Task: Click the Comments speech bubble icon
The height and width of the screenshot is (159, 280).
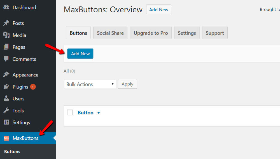Action: point(6,59)
